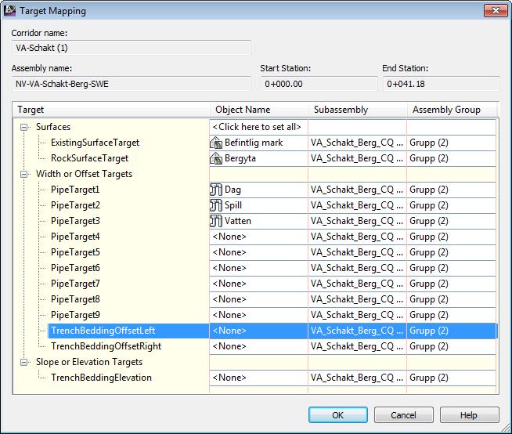Set the <None> object for PipeTarget7
This screenshot has width=512, height=434.
(x=258, y=284)
